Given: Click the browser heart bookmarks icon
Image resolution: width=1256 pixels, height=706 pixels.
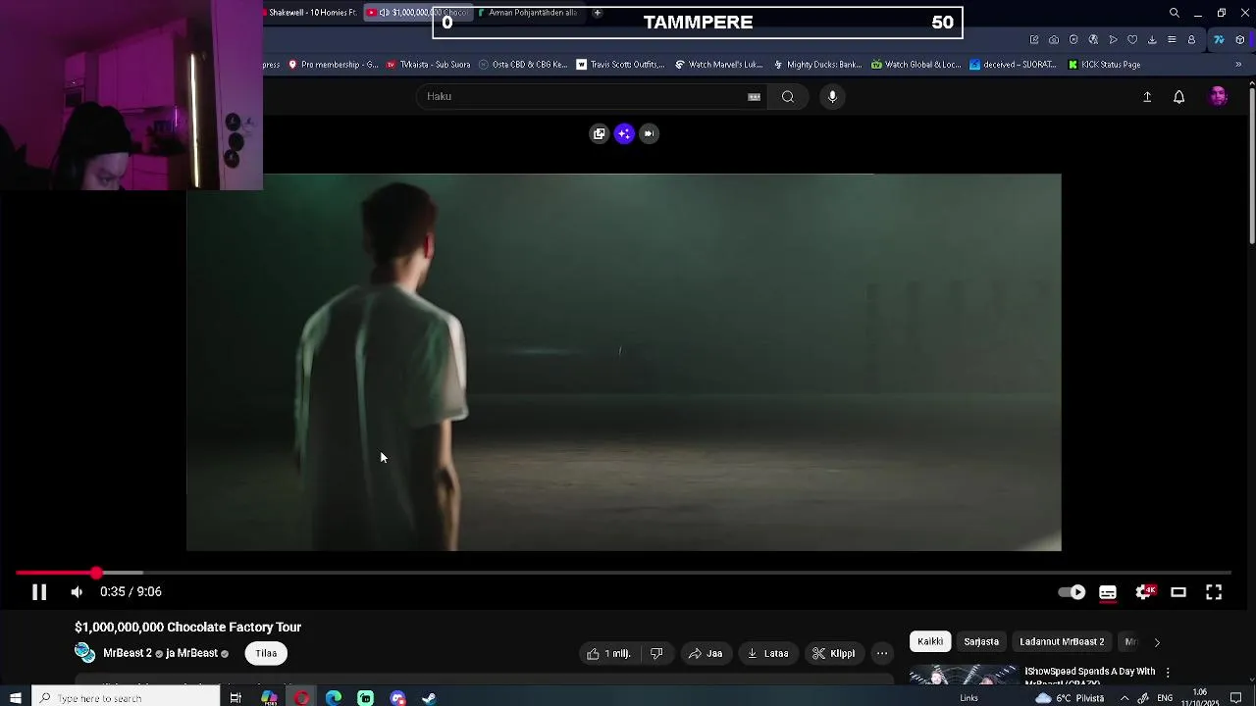Looking at the screenshot, I should [x=1132, y=40].
